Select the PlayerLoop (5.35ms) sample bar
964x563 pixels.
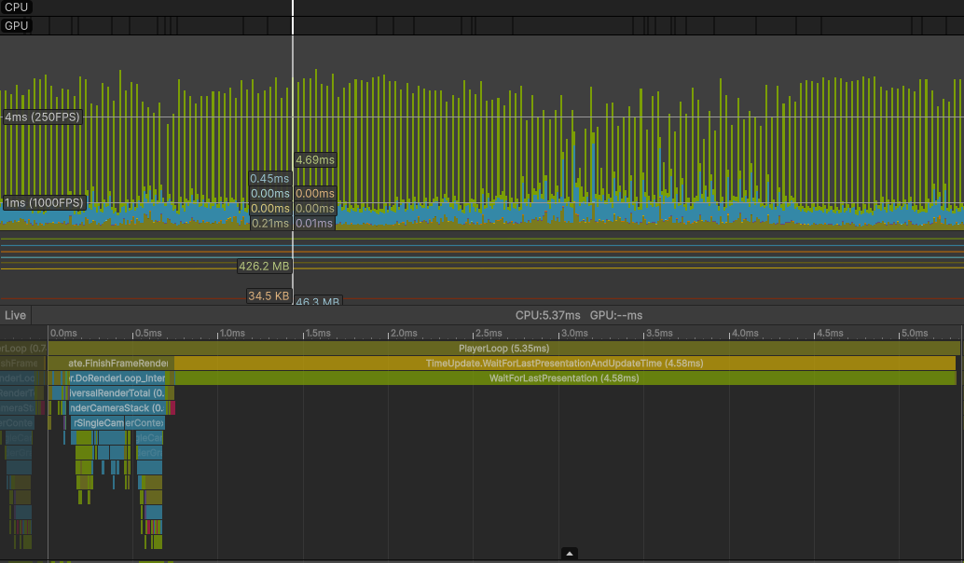[504, 349]
